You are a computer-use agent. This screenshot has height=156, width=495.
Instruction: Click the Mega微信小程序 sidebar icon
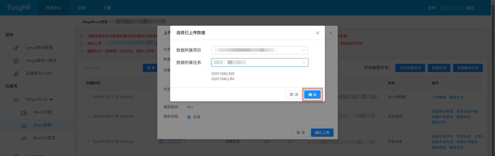point(16,61)
